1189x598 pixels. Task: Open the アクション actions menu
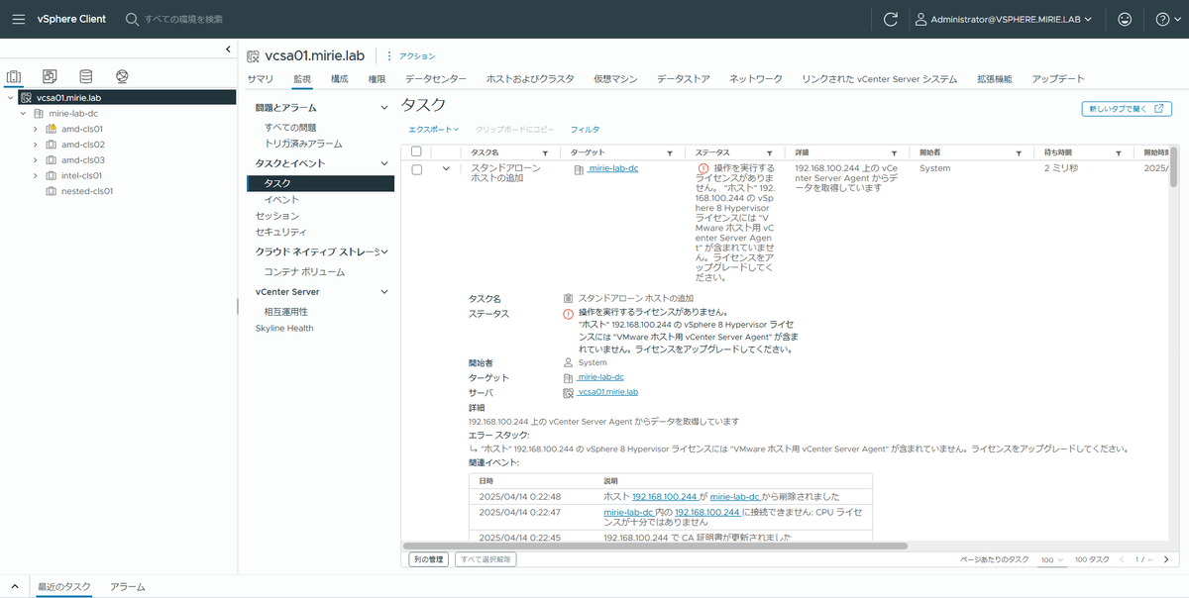(411, 56)
